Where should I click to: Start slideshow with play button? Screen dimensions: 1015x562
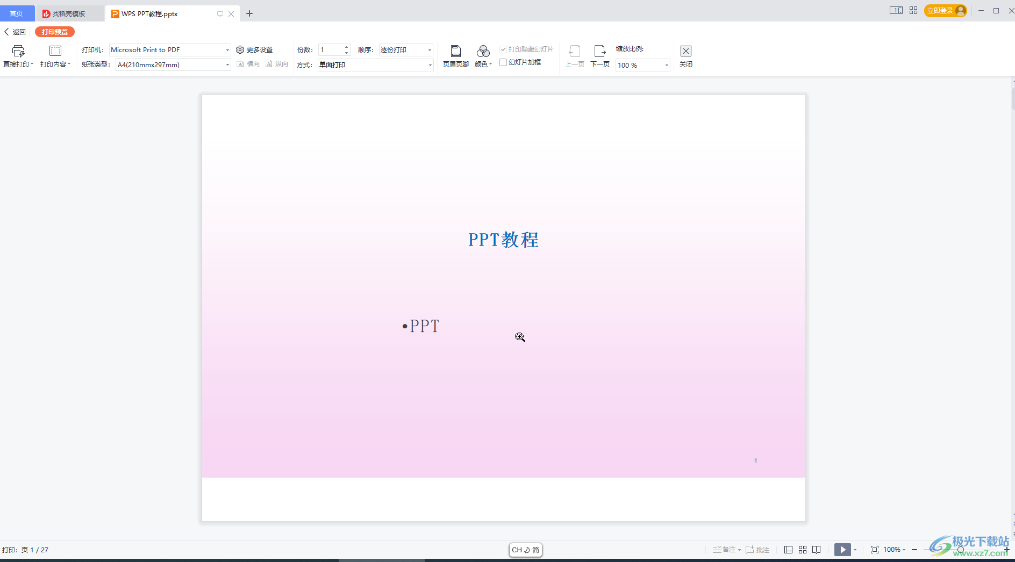click(842, 550)
